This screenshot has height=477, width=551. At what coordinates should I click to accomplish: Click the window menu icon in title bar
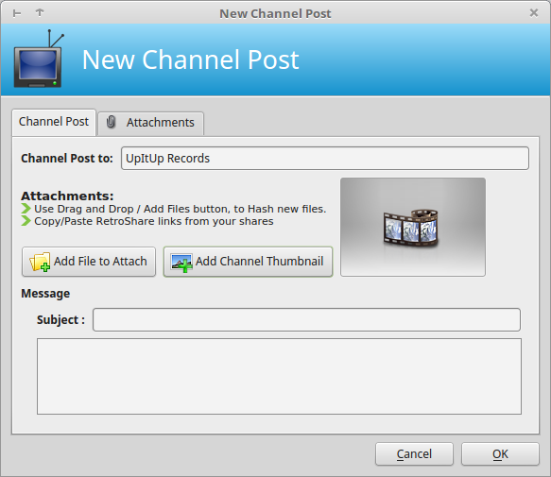[x=16, y=13]
